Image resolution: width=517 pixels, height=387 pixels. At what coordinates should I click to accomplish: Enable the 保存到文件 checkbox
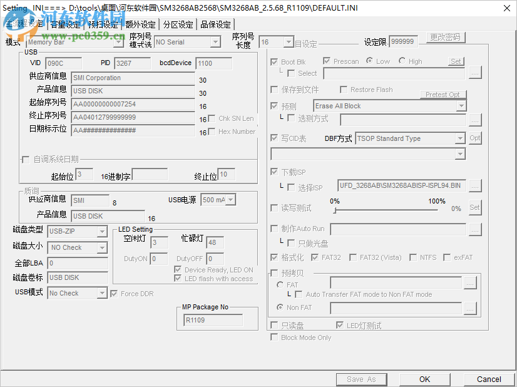(x=274, y=90)
